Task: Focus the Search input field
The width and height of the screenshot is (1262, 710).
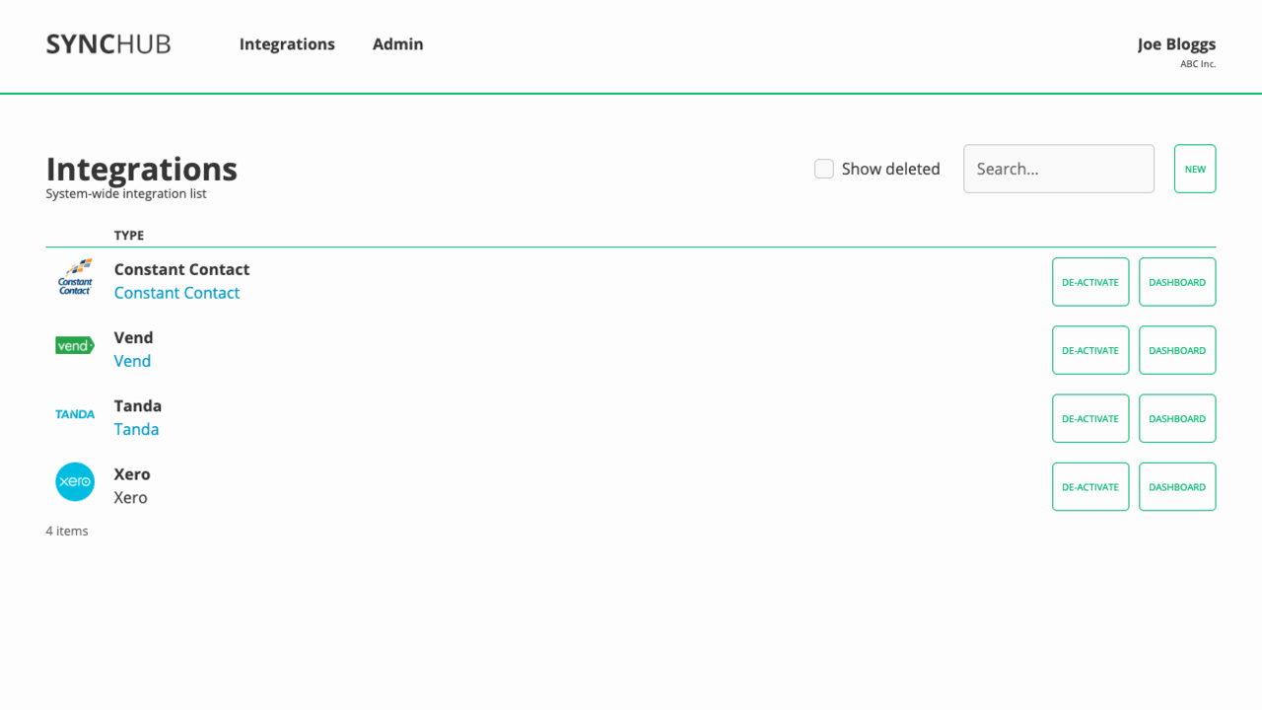Action: click(1059, 169)
